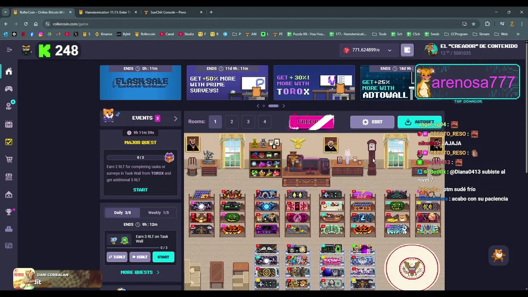Viewport: 528px width, 297px height.
Task: Click the 15 RLT skip quest button
Action: 140,257
